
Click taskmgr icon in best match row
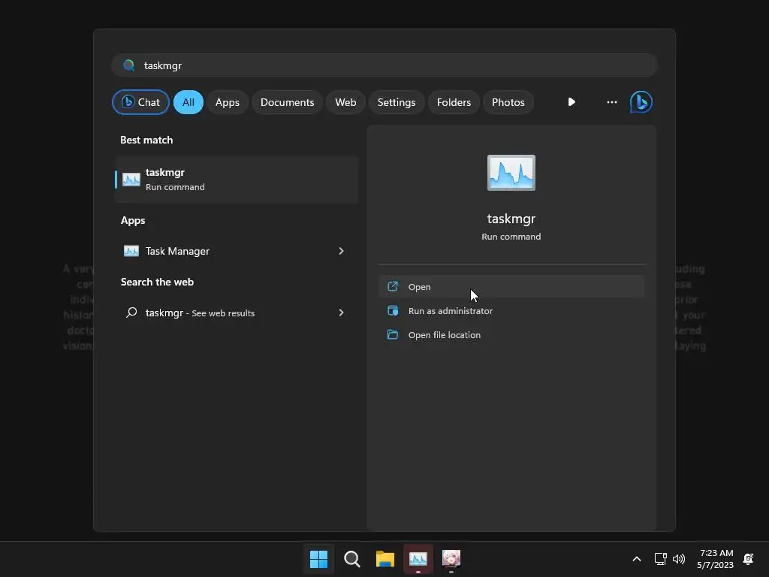[x=131, y=180]
